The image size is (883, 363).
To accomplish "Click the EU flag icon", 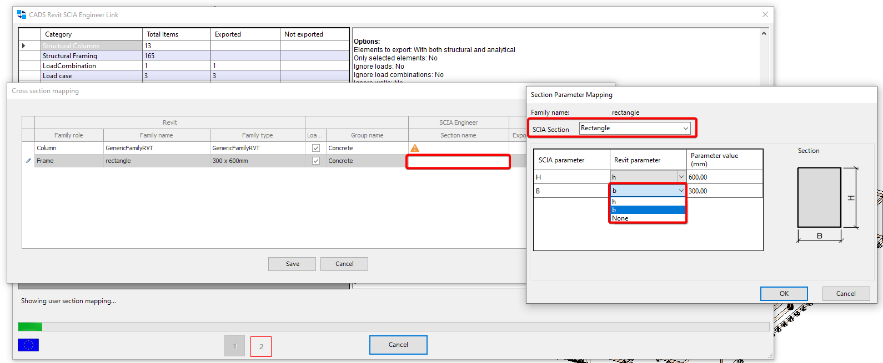I will tap(28, 345).
